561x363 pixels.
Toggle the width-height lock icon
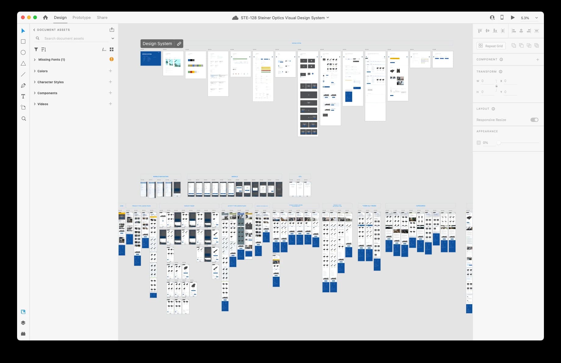tap(496, 86)
